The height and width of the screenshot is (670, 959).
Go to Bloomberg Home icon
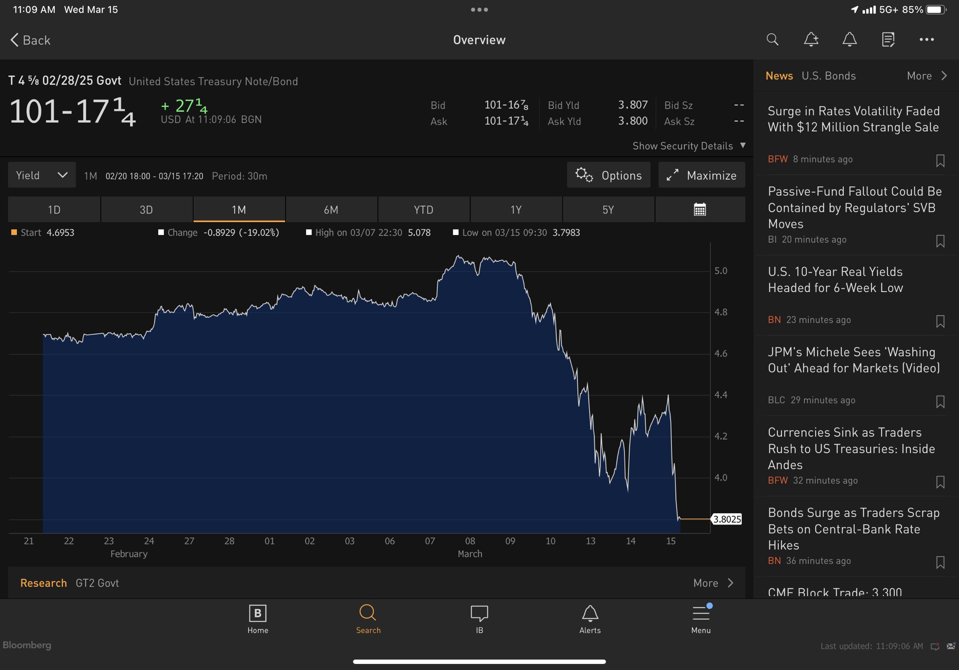click(258, 618)
